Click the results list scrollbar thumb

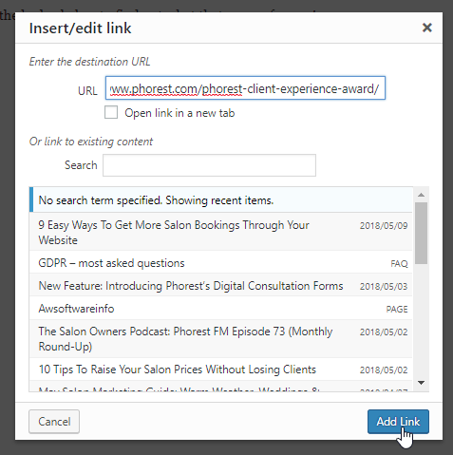pos(421,233)
